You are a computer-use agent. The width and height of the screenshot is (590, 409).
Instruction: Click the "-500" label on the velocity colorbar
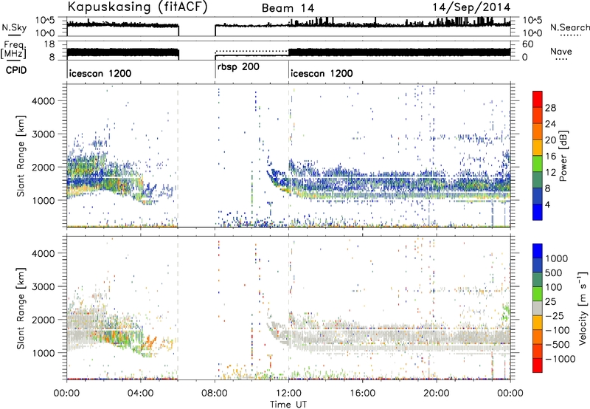(x=558, y=345)
